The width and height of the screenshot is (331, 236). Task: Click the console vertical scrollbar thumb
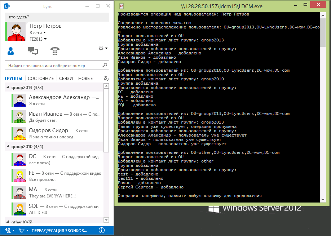[x=323, y=33]
